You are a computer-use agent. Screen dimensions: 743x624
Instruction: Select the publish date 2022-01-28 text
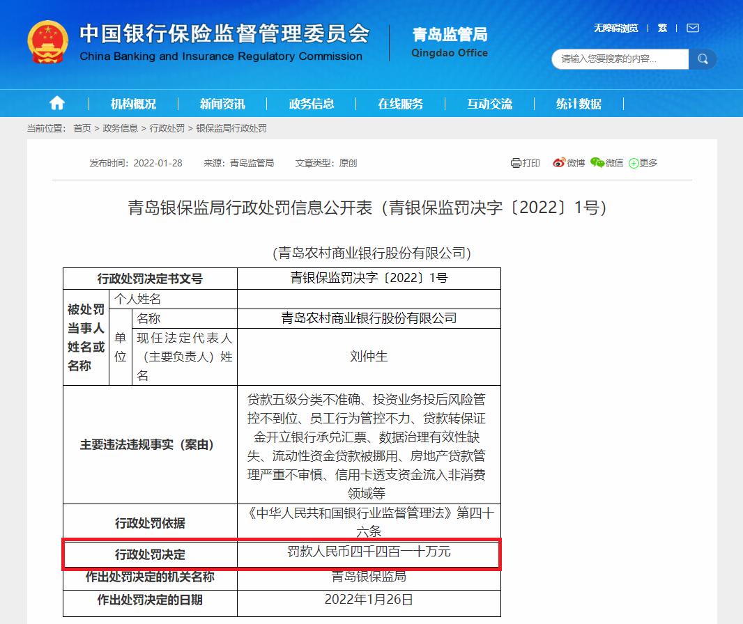pos(158,163)
